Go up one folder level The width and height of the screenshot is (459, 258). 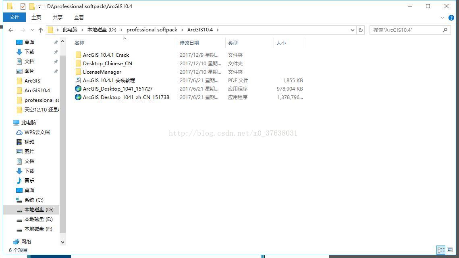pyautogui.click(x=41, y=30)
